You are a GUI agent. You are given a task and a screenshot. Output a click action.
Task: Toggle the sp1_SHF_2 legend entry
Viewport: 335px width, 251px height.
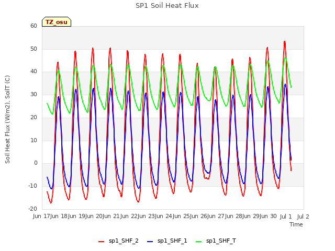(118, 241)
